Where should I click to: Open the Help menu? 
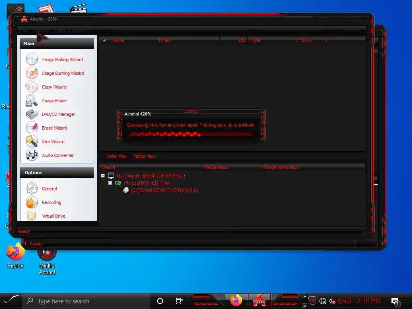(77, 31)
